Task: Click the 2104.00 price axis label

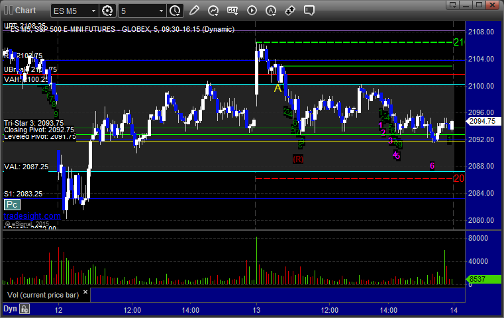Action: 481,59
